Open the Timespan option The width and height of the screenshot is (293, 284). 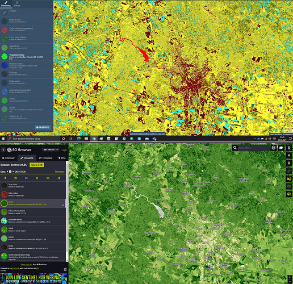pyautogui.click(x=60, y=172)
